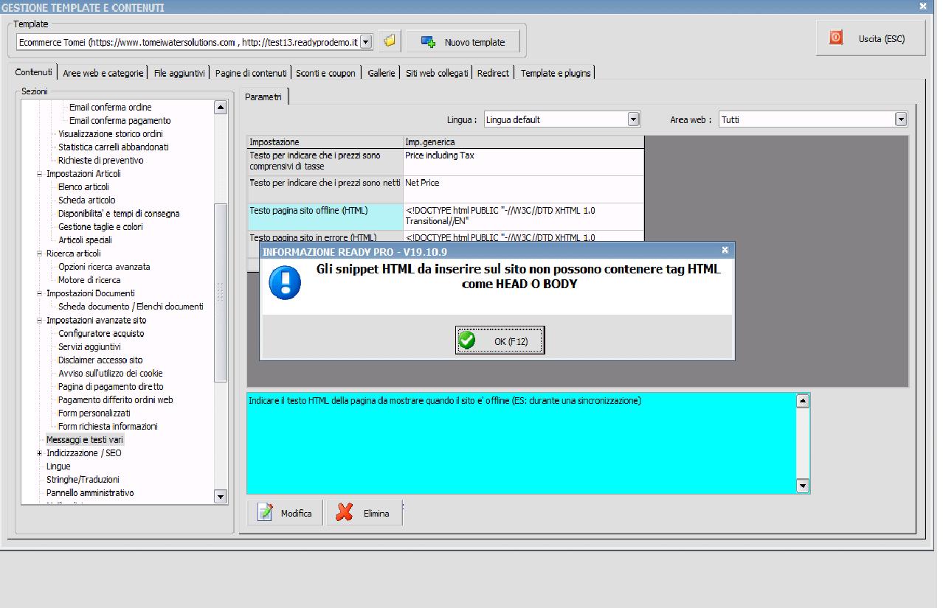Click the Elimina button
Screen dimensions: 943x608
click(x=365, y=513)
